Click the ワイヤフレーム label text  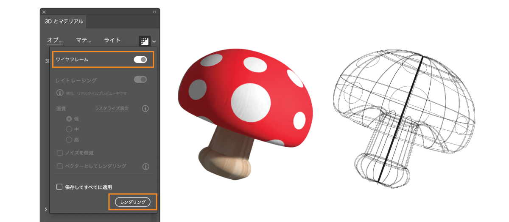pyautogui.click(x=73, y=60)
